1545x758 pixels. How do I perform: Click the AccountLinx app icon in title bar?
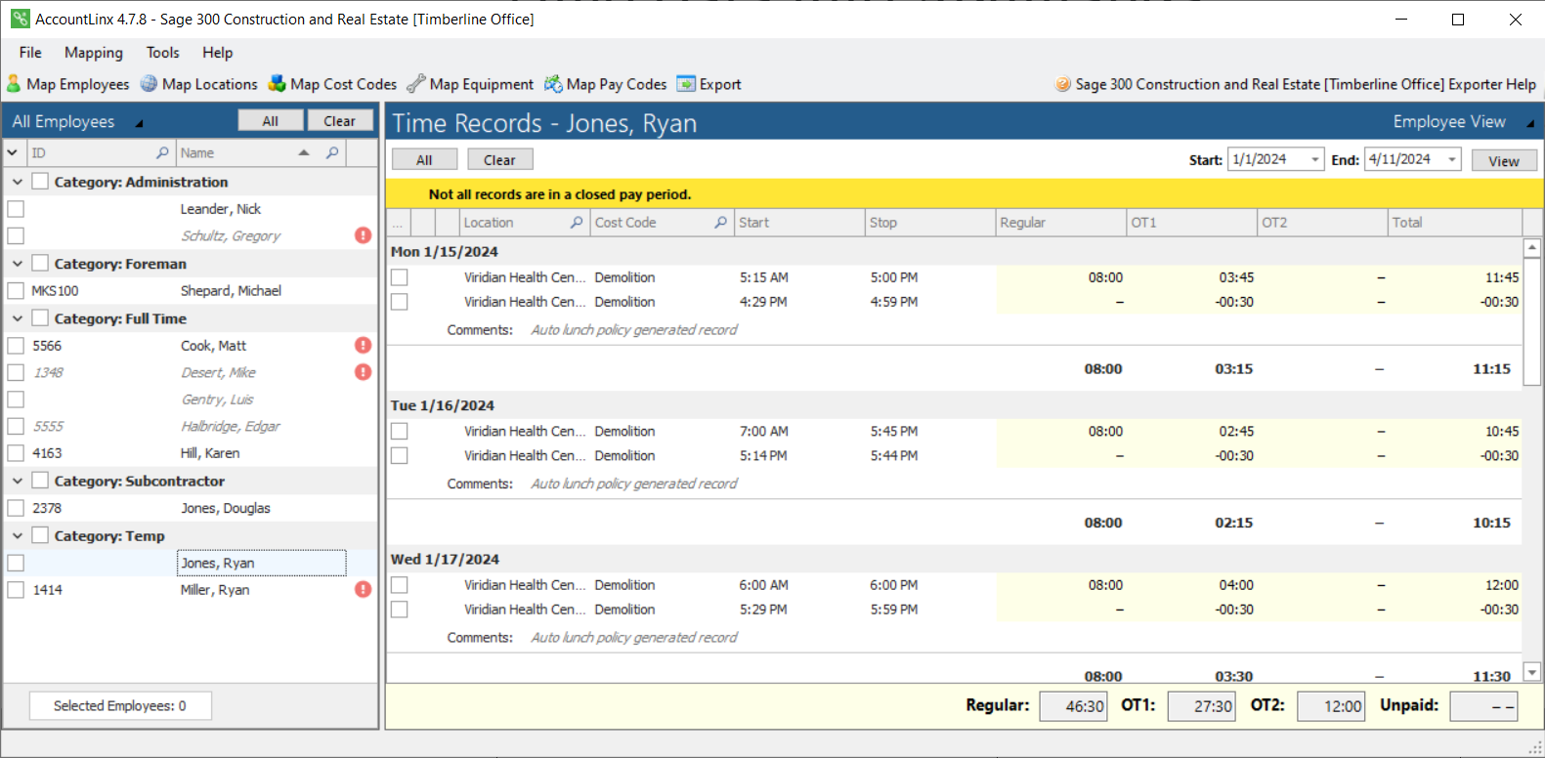[20, 19]
